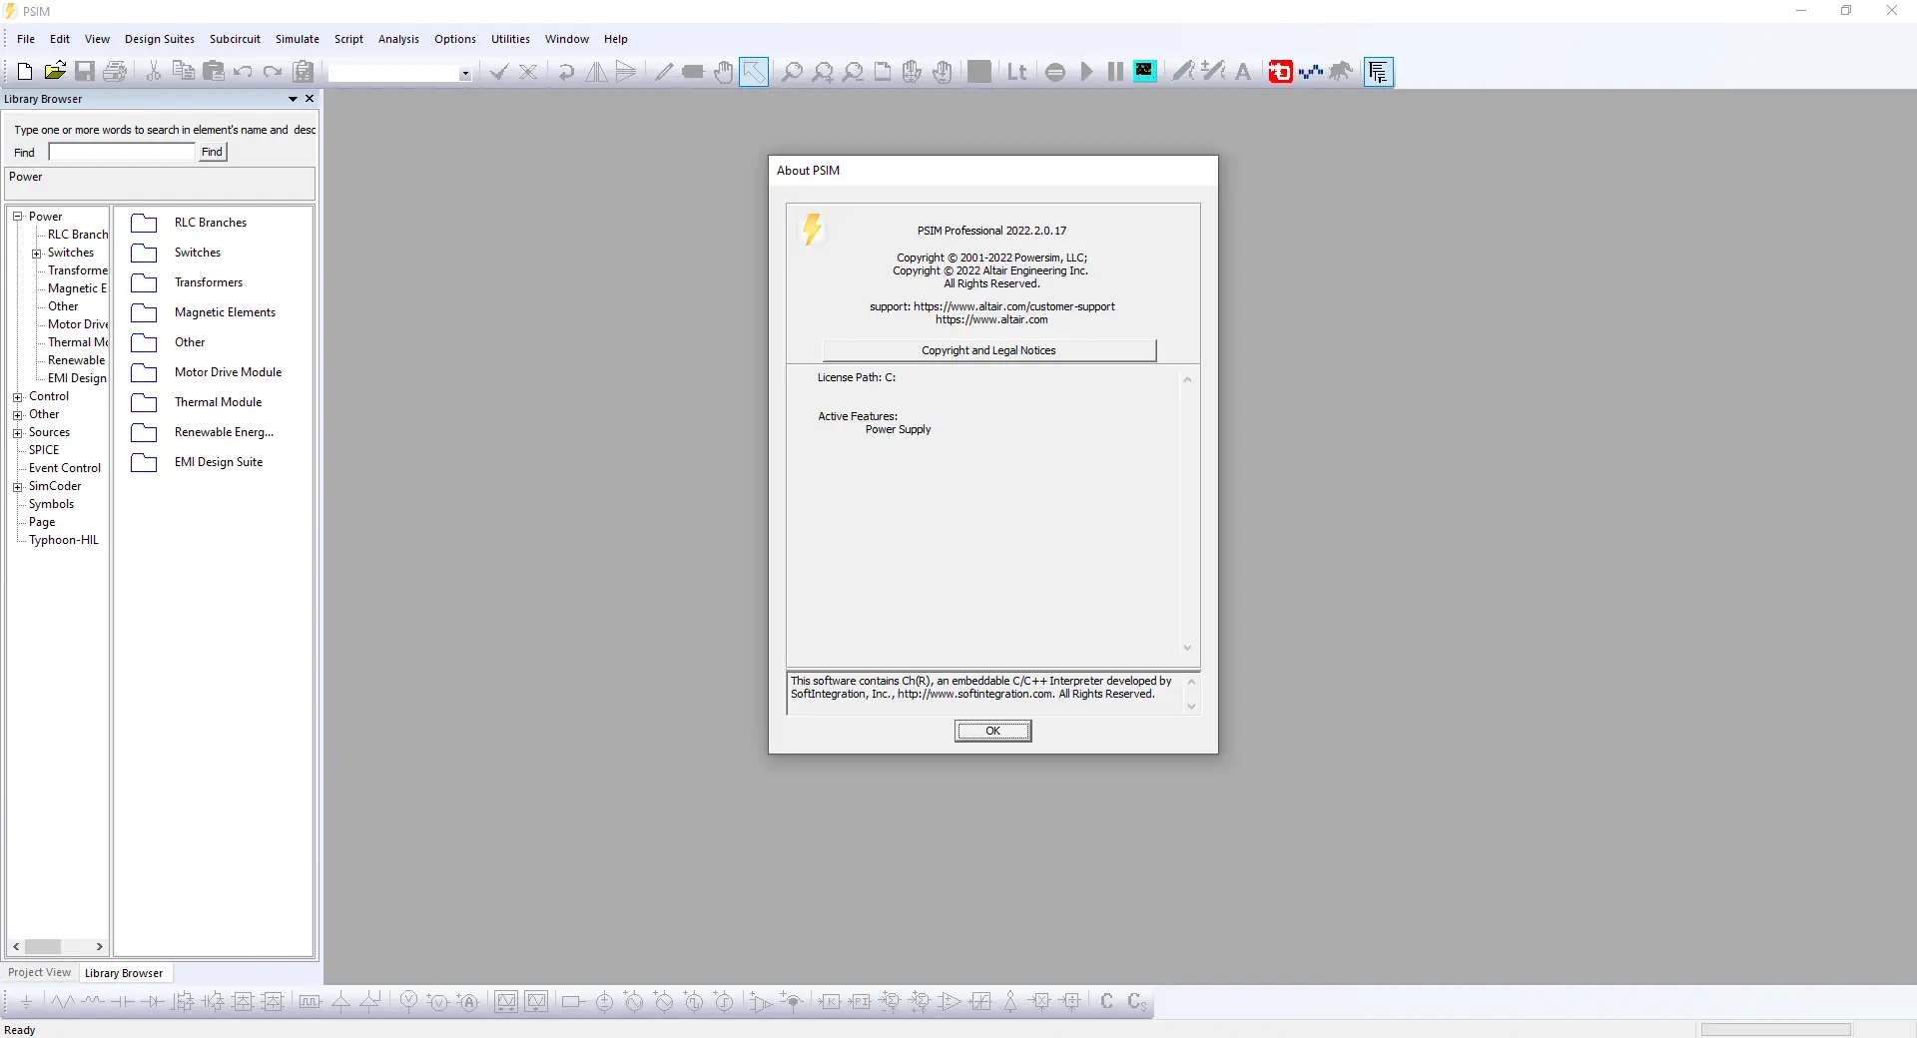Expand the Sources tree node
Viewport: 1917px width, 1038px height.
[17, 433]
